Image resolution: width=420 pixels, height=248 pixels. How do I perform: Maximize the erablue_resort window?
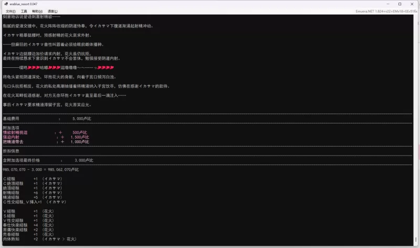(400, 4)
